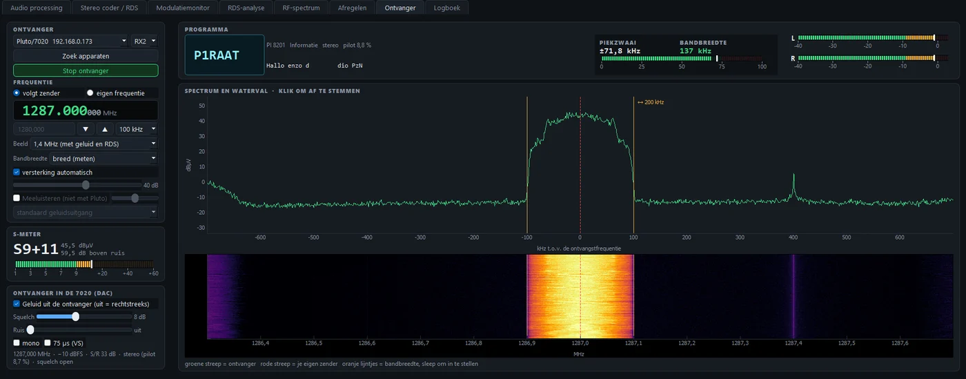Click the left orange bandwidth line at -100 kHz

point(527,166)
